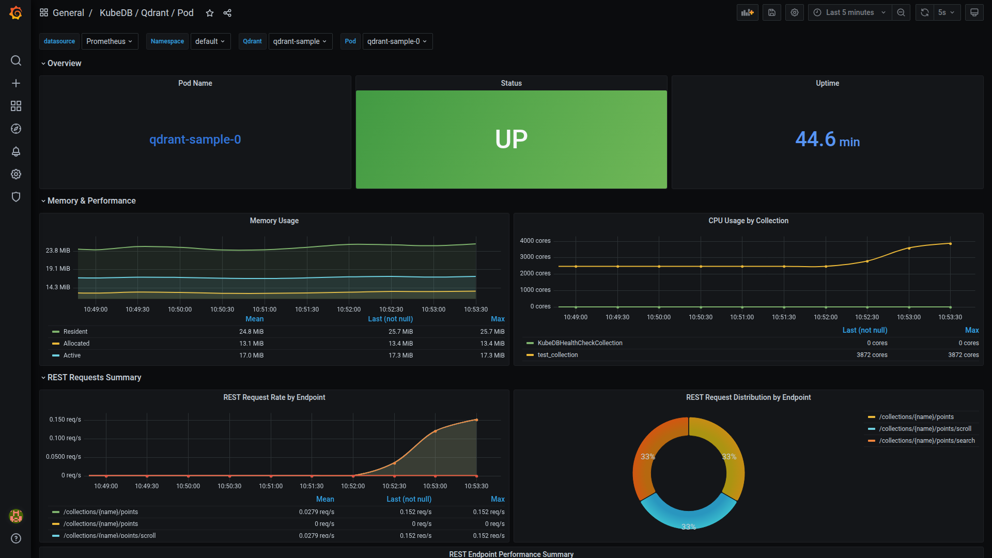992x558 pixels.
Task: Sort memory legend by Mean column
Action: click(254, 319)
